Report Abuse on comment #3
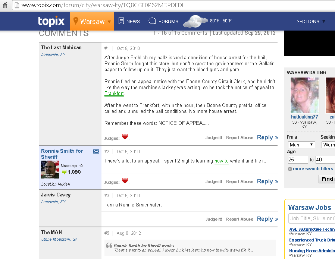 pyautogui.click(x=239, y=219)
